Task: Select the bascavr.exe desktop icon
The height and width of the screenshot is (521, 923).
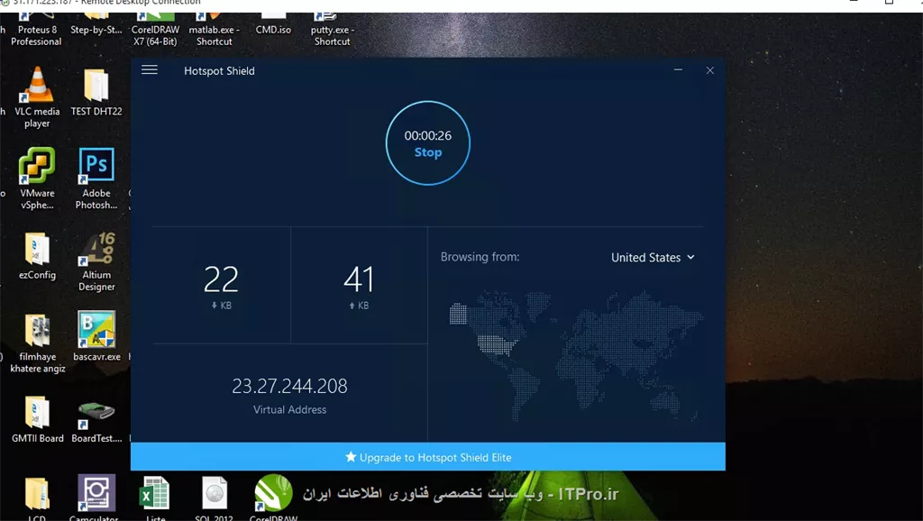Action: [96, 336]
